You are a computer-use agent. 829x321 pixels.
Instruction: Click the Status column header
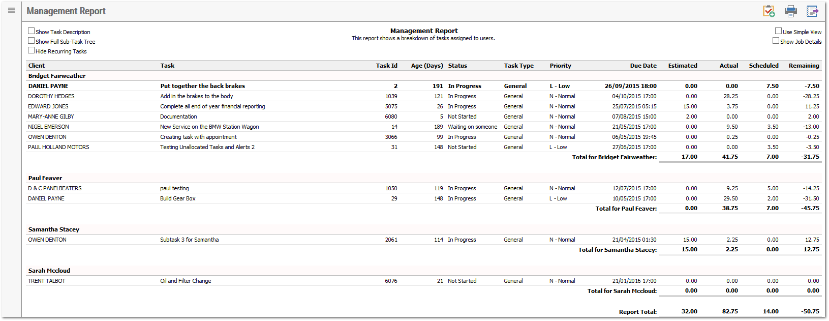pyautogui.click(x=457, y=66)
